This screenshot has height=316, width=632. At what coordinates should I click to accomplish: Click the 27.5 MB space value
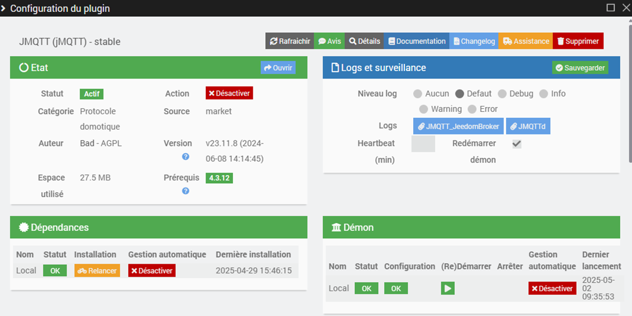tap(95, 177)
